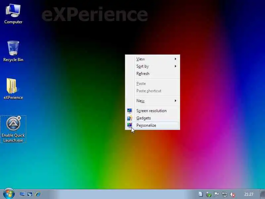This screenshot has height=199, width=265.
Task: Click the muted volume tray icon
Action: (x=233, y=194)
